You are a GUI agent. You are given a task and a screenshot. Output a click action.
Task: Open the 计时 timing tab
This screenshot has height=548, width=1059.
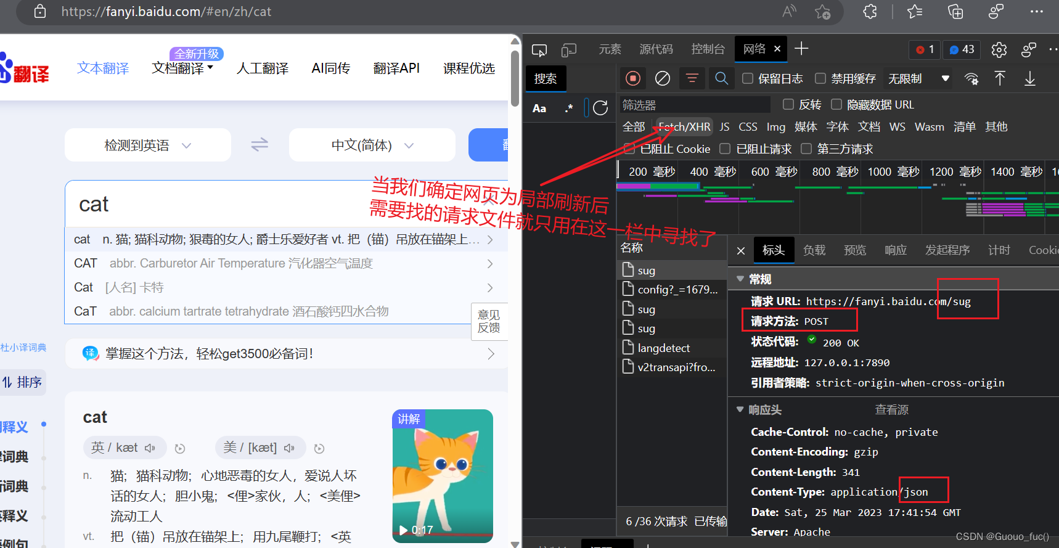click(x=999, y=250)
